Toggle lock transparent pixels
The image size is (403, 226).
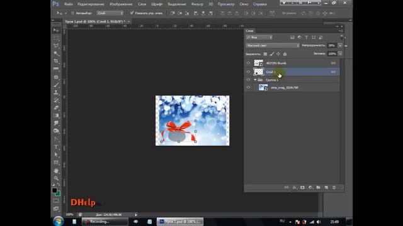click(265, 54)
